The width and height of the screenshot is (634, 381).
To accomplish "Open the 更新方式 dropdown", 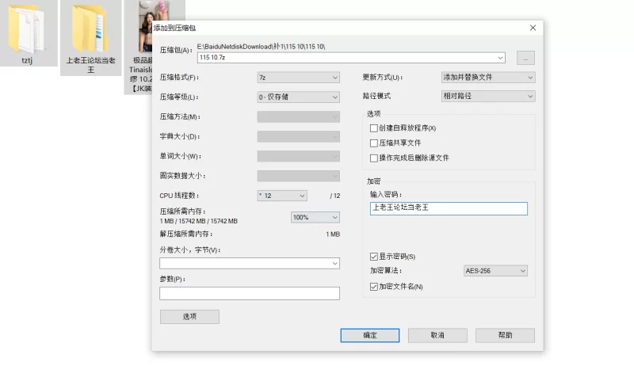I will pos(487,78).
